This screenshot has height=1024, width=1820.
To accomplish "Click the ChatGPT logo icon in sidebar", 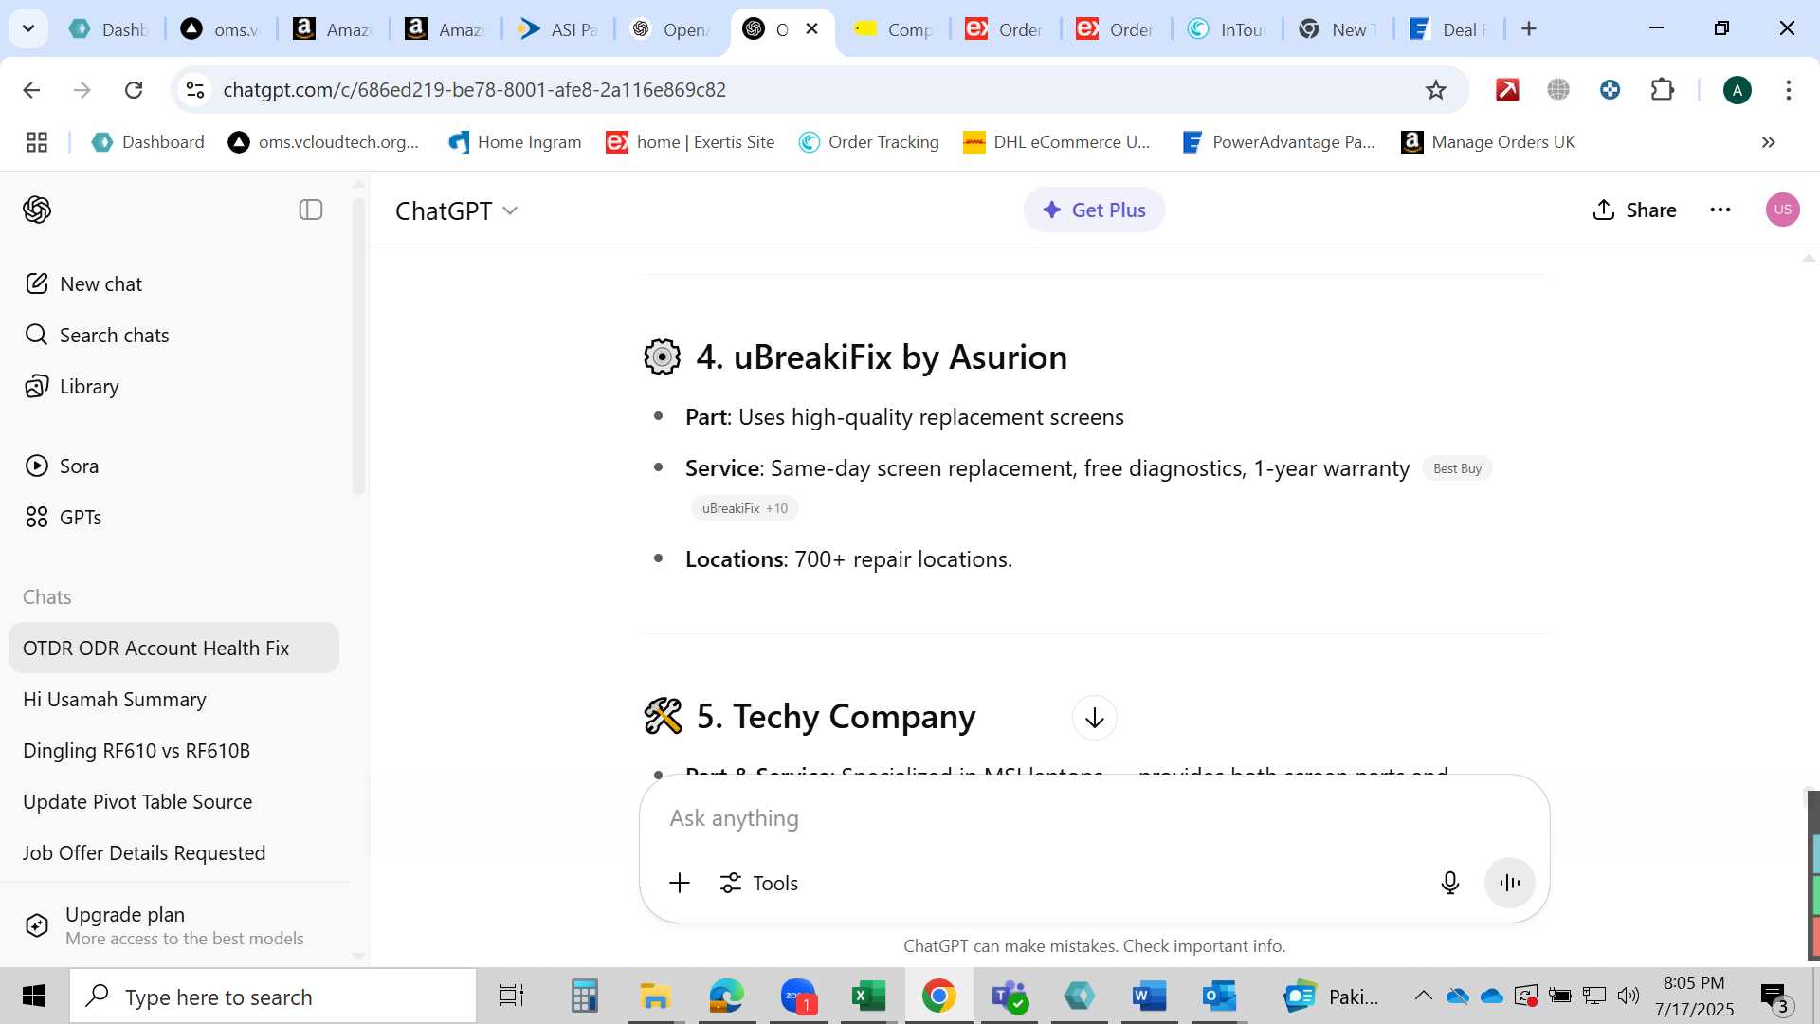I will point(37,210).
